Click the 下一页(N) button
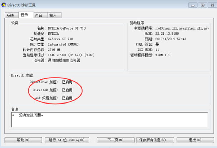The width and height of the screenshot is (217, 148). [115, 140]
